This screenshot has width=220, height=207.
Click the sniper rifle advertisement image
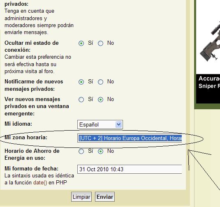[208, 37]
